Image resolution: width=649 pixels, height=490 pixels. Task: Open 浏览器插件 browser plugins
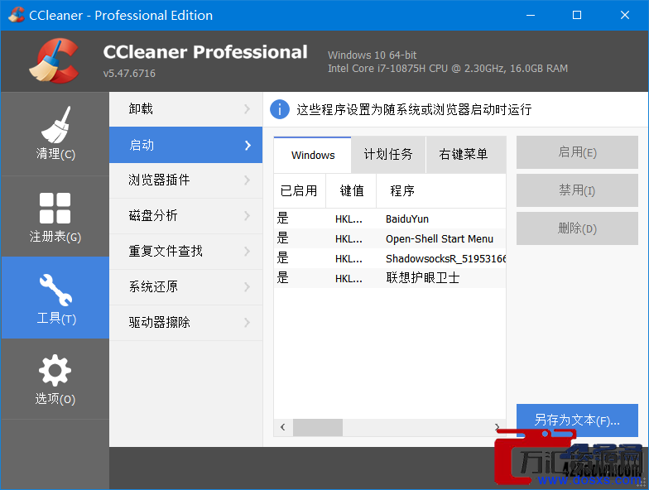click(185, 180)
